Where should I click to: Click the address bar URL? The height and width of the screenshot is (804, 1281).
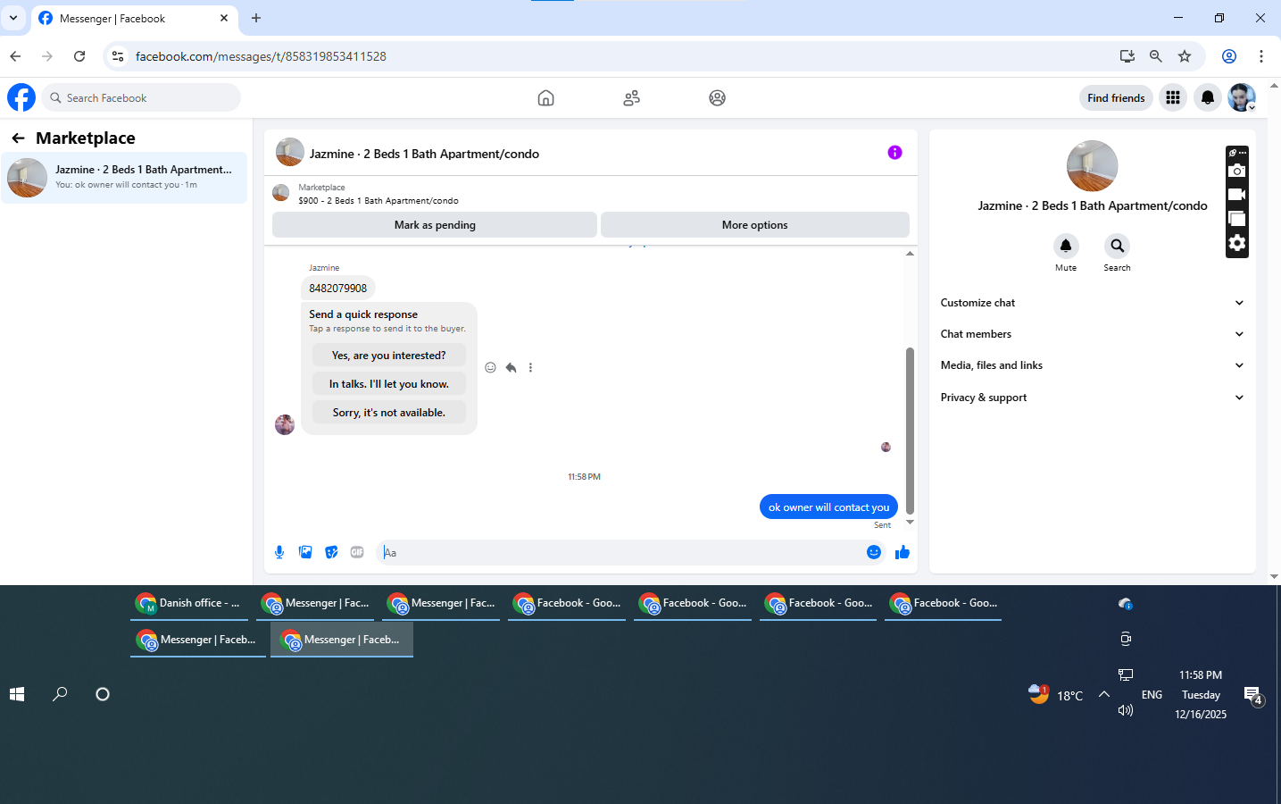(261, 56)
